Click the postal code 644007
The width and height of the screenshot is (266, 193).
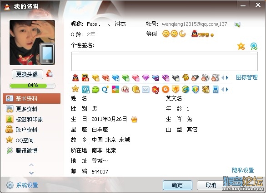[100, 172]
